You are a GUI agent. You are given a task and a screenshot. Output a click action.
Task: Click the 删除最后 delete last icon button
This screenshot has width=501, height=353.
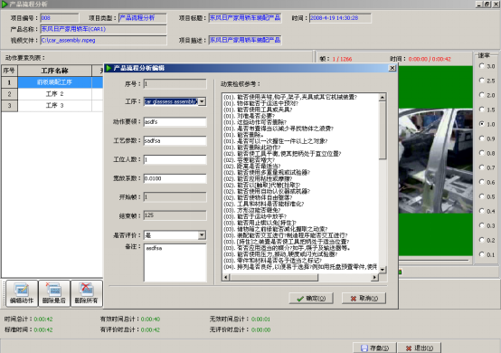click(x=54, y=293)
